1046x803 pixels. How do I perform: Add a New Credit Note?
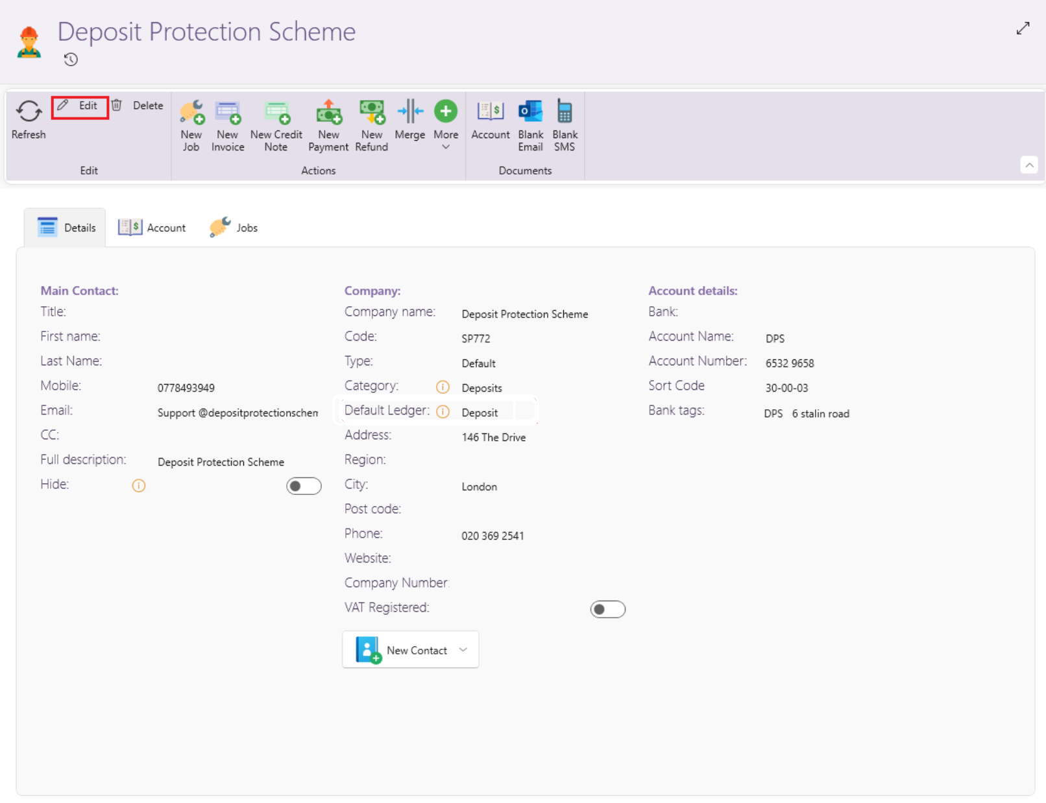[x=276, y=126]
